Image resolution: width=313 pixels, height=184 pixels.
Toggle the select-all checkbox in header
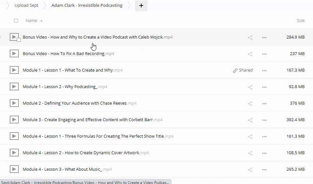(16, 21)
